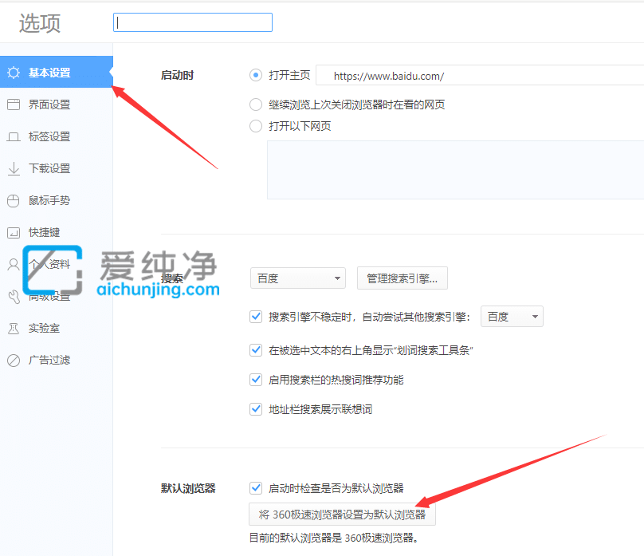Click the settings search box at top
644x556 pixels.
[192, 22]
